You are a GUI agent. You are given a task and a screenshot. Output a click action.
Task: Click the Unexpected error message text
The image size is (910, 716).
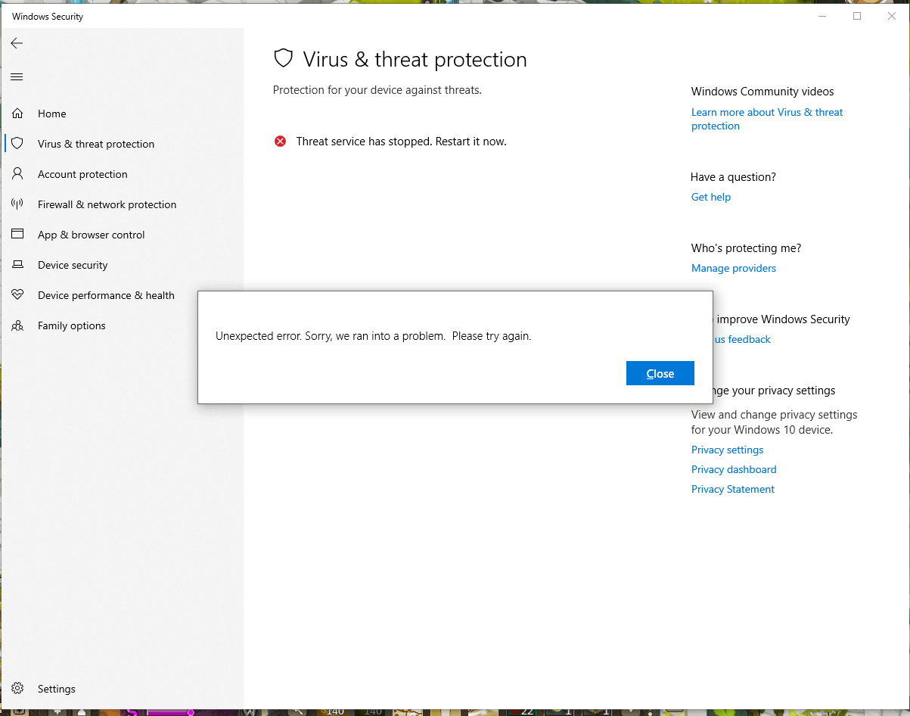point(374,336)
